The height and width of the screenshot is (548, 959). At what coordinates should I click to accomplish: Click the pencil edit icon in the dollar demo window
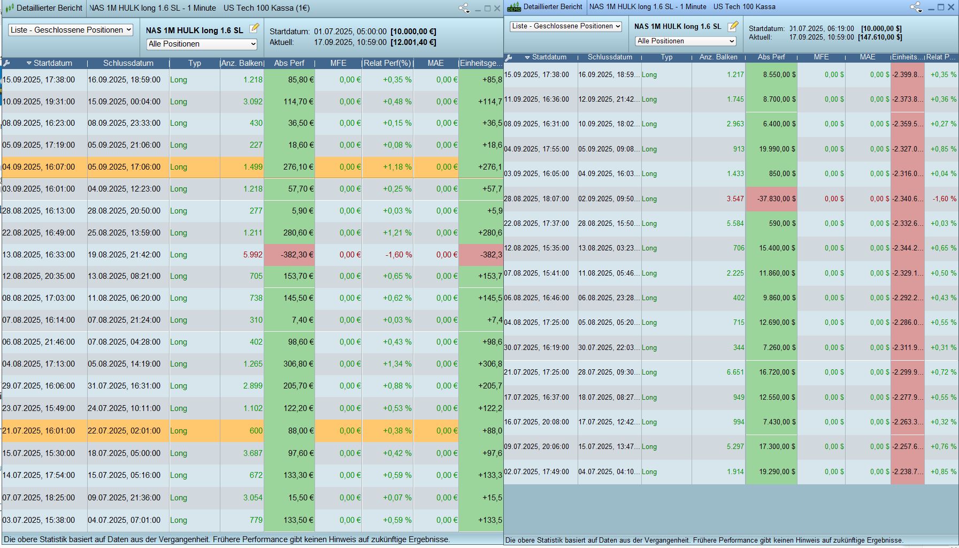click(x=733, y=26)
